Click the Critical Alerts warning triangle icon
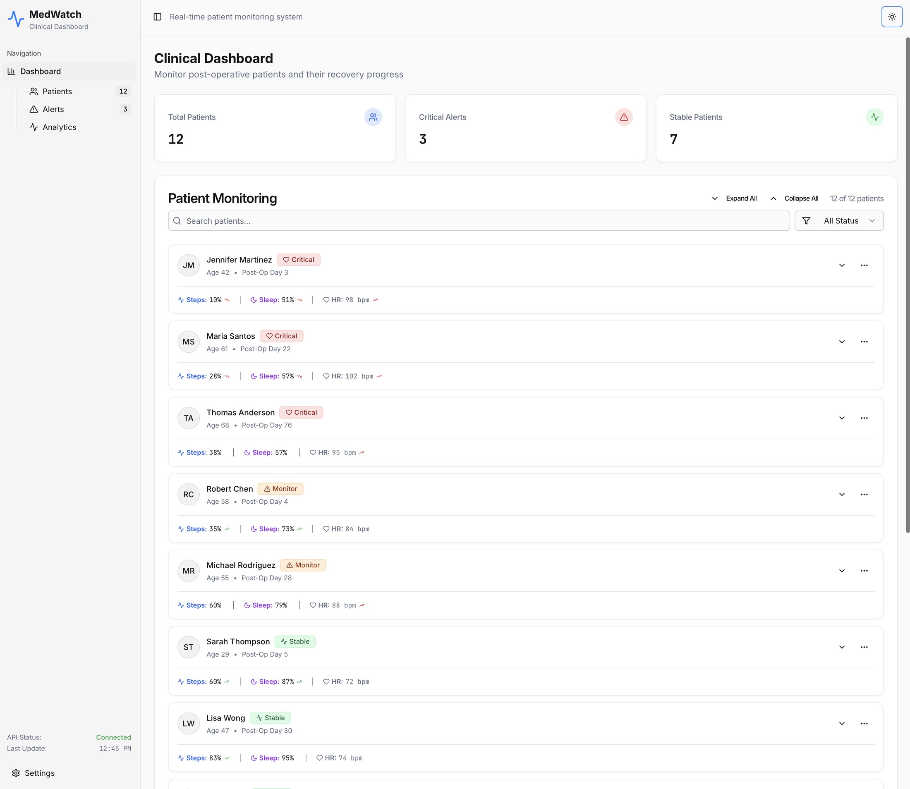The width and height of the screenshot is (910, 789). pyautogui.click(x=624, y=117)
